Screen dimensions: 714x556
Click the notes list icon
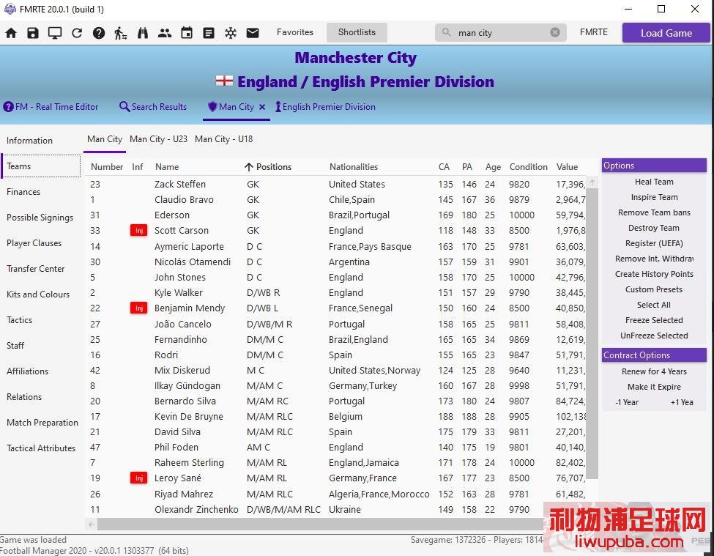click(x=209, y=33)
